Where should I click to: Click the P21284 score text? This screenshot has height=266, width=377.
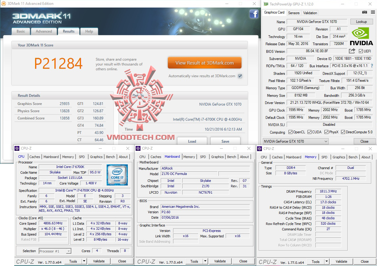click(x=58, y=63)
